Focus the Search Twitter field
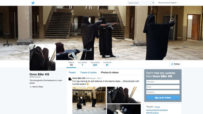Screen dimensions: 203x114 141,3
